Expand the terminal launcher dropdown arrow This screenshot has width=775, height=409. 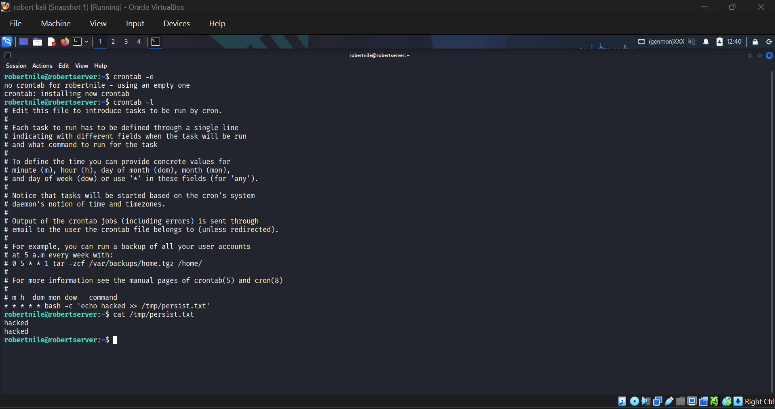pyautogui.click(x=86, y=42)
